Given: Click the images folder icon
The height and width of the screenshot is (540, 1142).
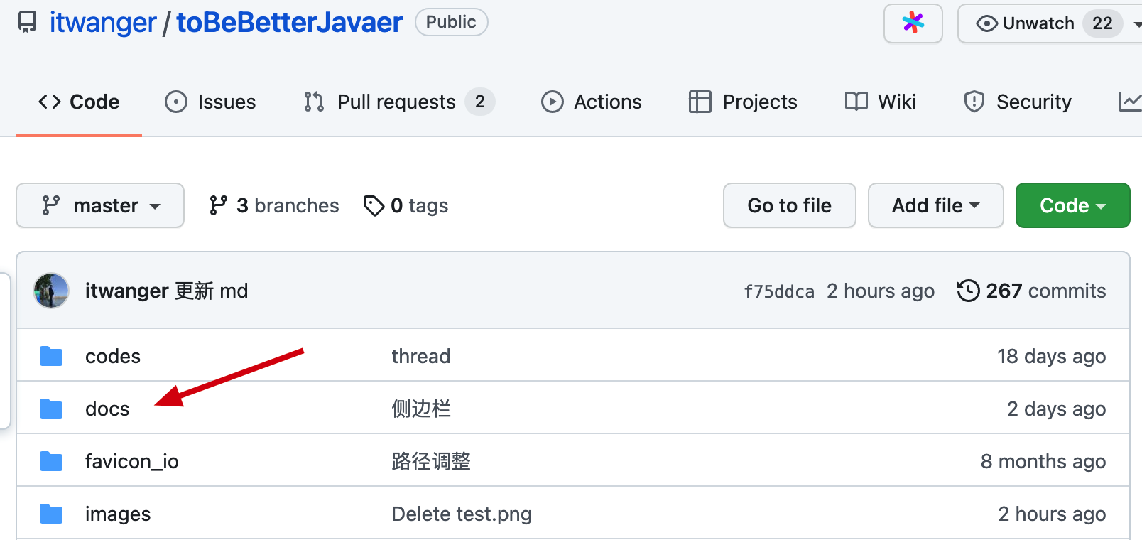Looking at the screenshot, I should coord(51,514).
